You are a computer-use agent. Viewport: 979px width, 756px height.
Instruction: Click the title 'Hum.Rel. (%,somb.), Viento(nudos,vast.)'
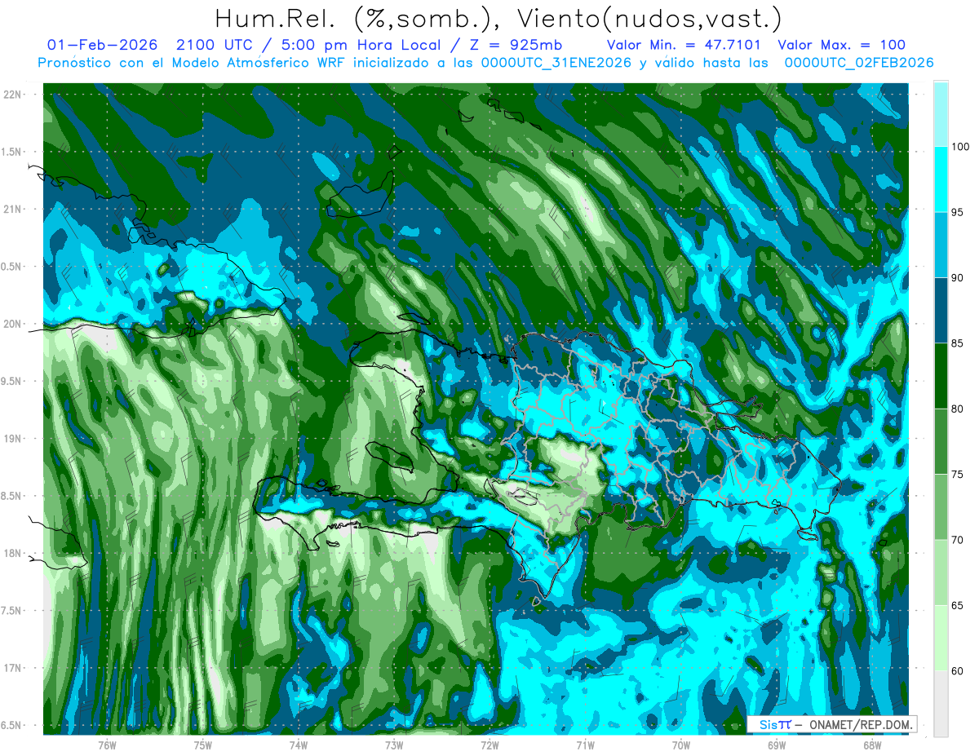498,19
